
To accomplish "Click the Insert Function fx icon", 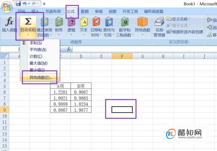I will tap(9, 21).
